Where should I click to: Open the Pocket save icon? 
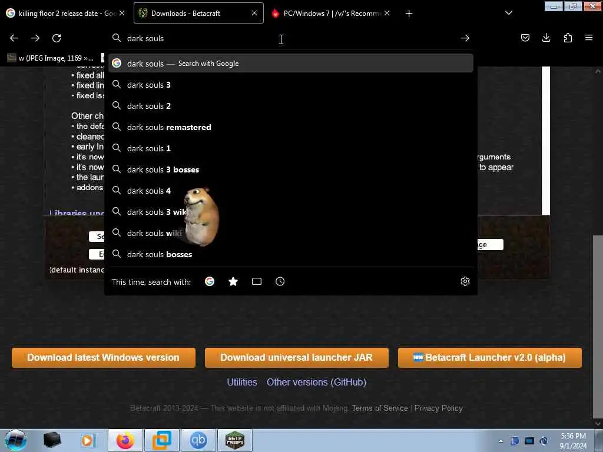[525, 38]
